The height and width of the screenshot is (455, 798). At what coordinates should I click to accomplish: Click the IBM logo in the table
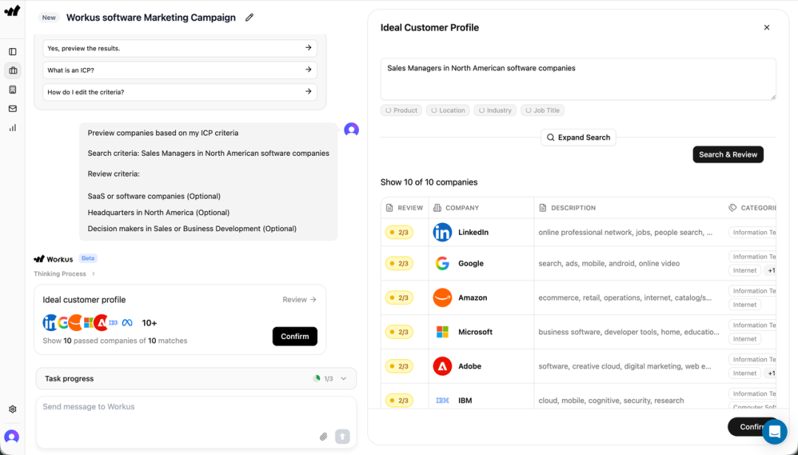pos(443,400)
